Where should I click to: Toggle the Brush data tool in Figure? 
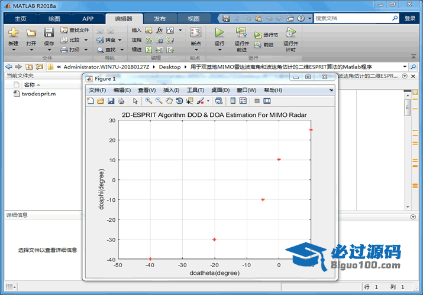click(x=200, y=101)
